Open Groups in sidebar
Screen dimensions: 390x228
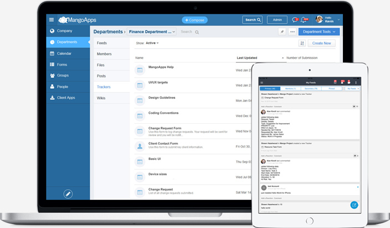tap(68, 75)
